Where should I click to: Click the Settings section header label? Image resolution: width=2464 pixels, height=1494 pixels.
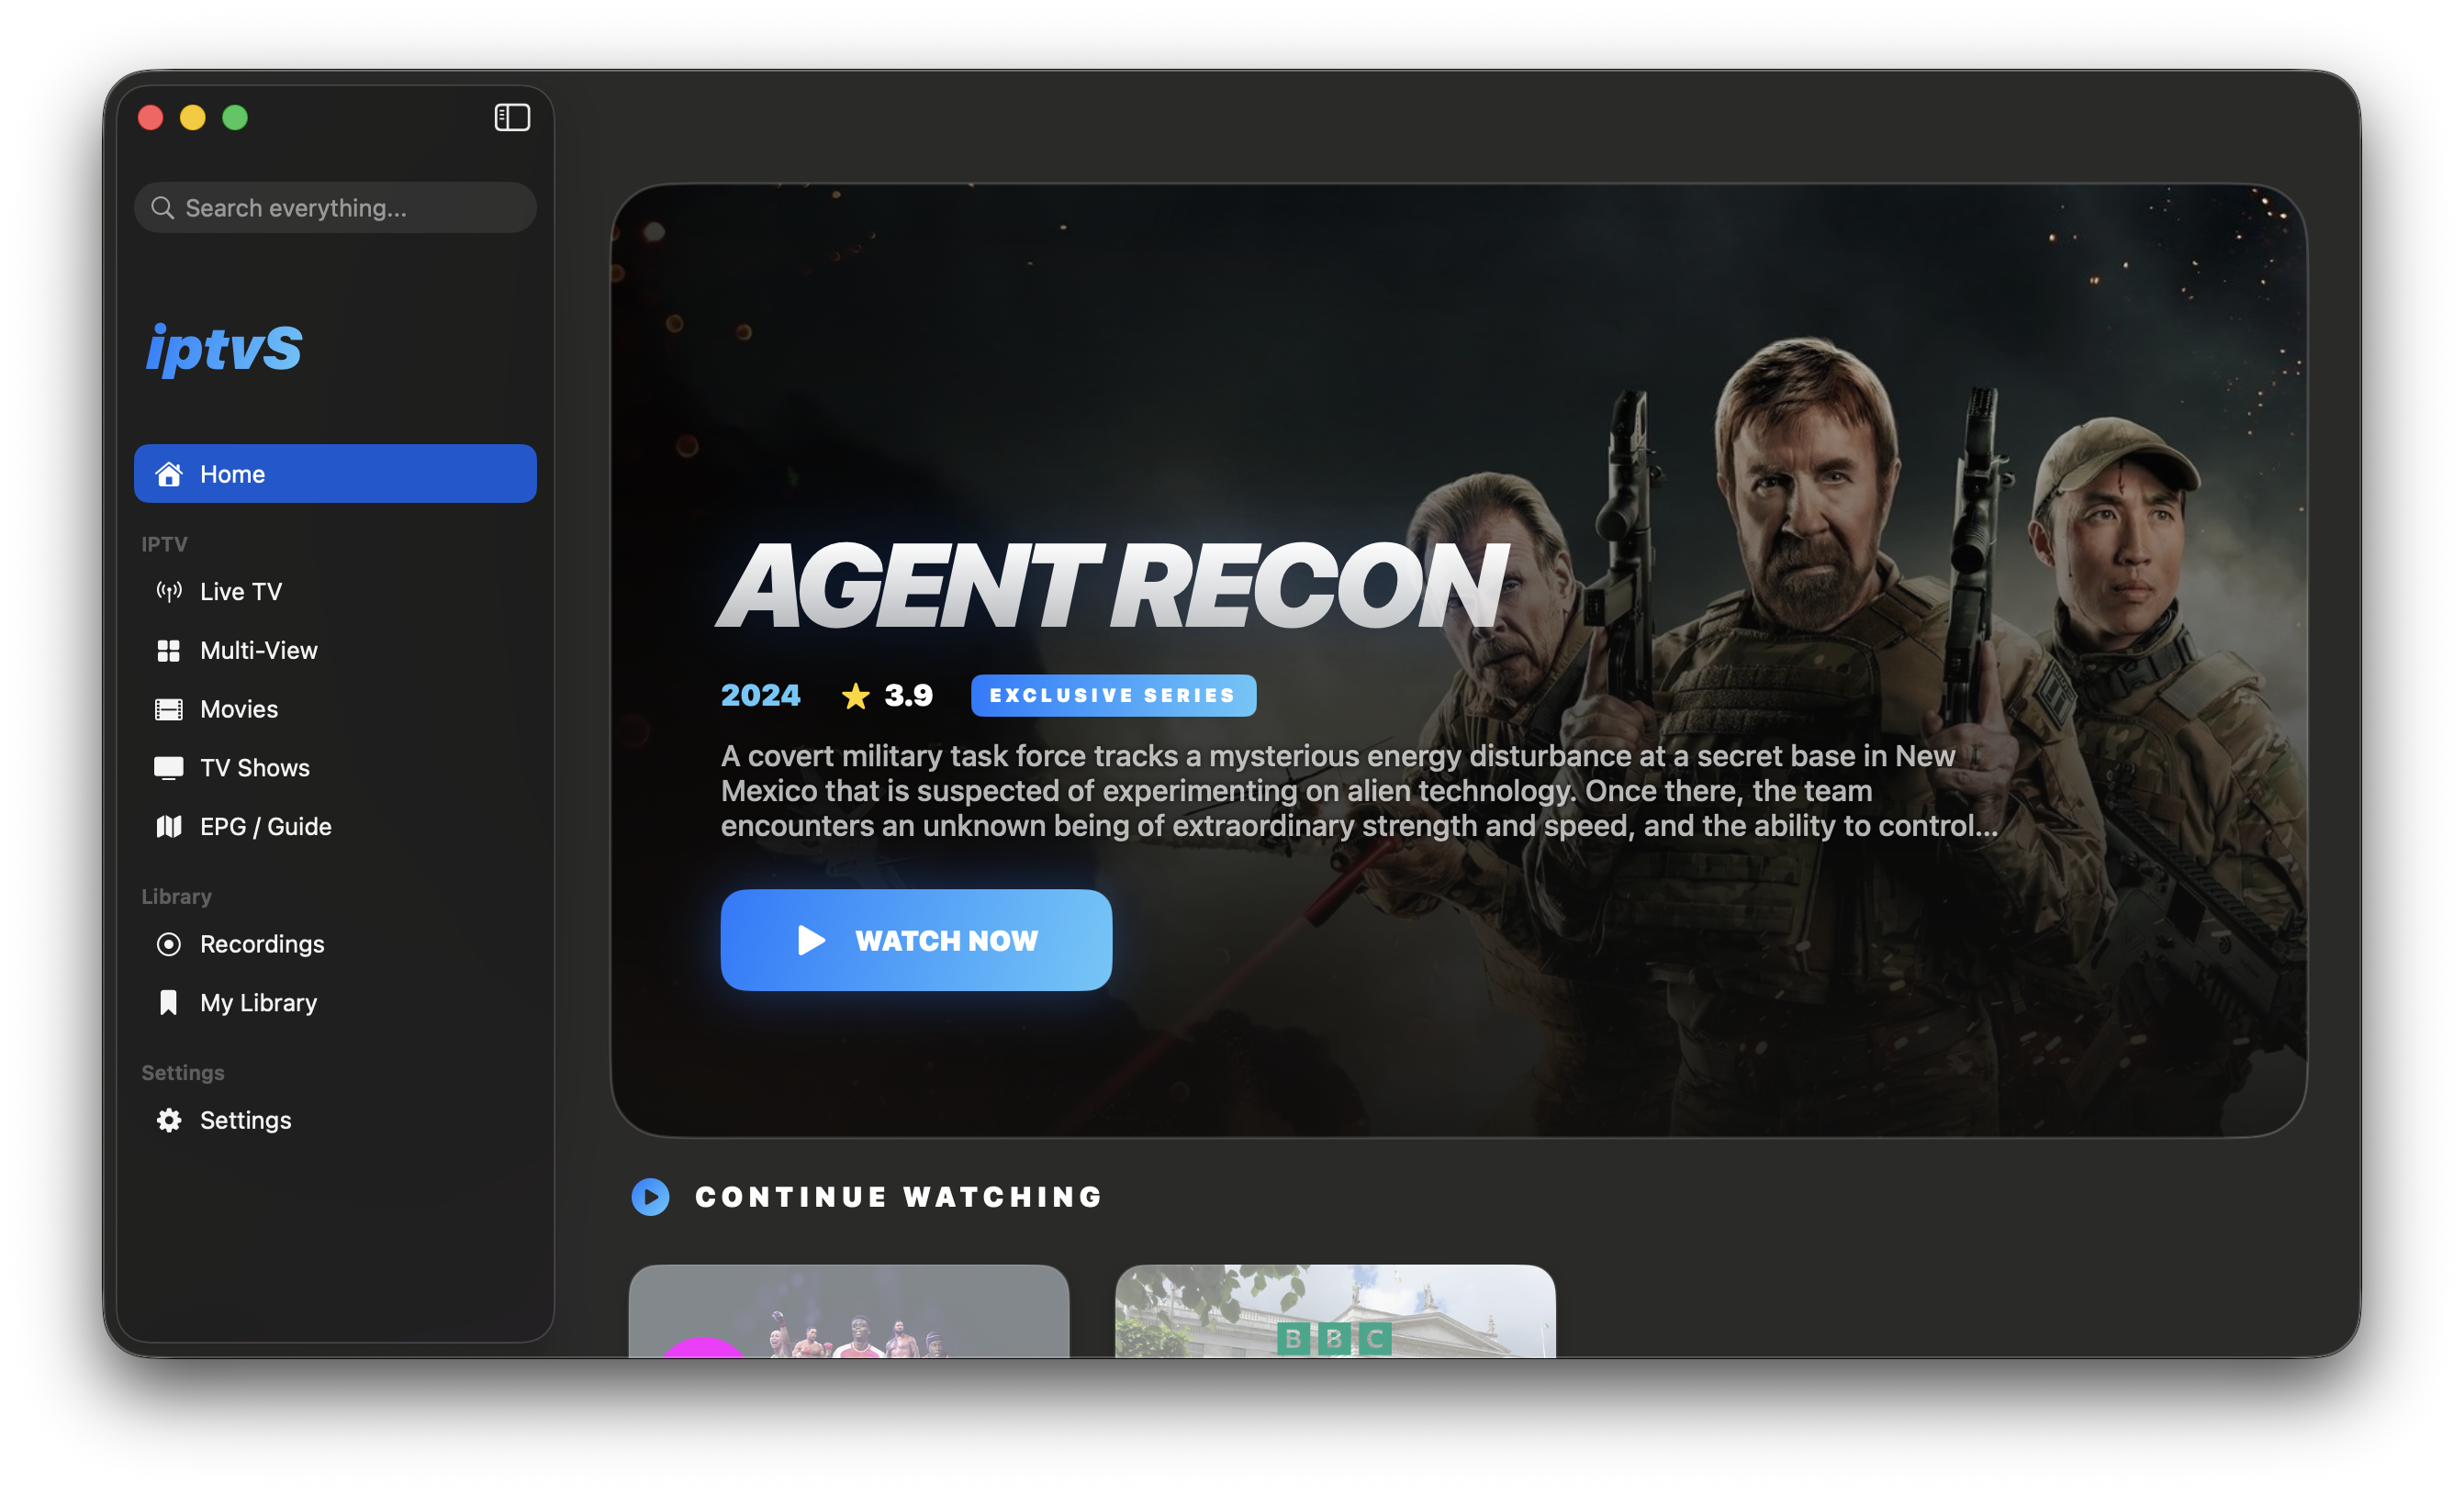coord(183,1074)
